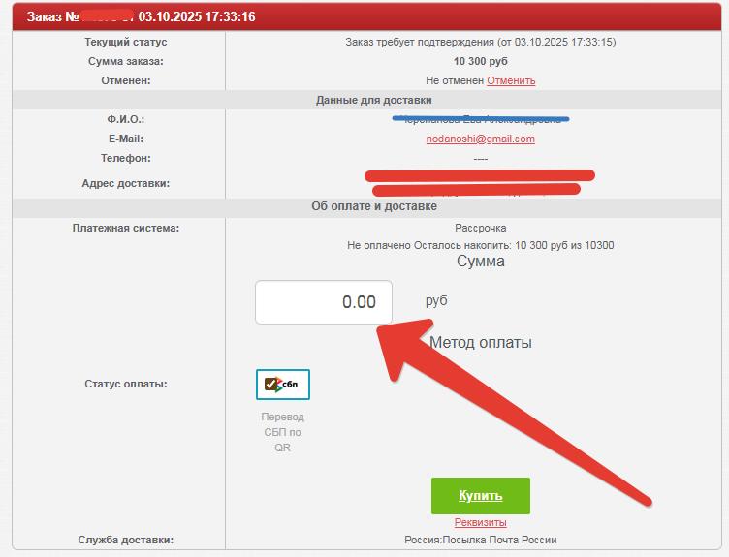Click the Купить green button
Viewport: 729px width, 557px height.
coord(480,495)
